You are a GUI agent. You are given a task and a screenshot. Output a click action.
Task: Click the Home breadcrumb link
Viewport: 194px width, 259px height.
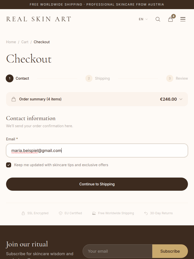pos(11,42)
